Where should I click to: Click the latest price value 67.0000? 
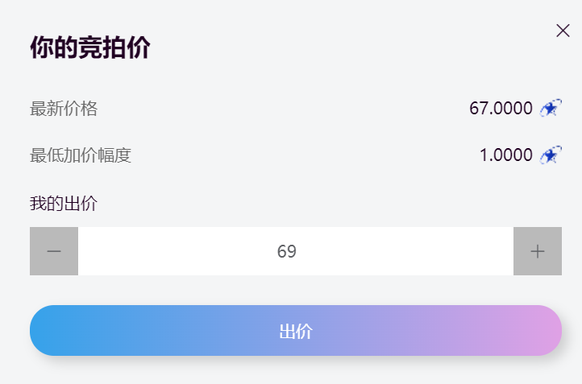(501, 108)
